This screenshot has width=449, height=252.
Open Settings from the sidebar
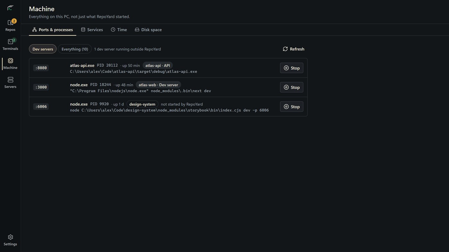pyautogui.click(x=10, y=240)
